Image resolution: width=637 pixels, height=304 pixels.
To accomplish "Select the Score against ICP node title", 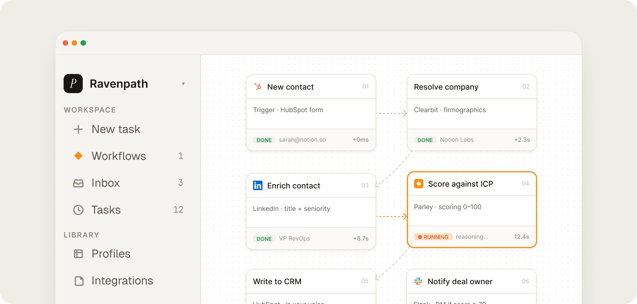I will pyautogui.click(x=460, y=184).
